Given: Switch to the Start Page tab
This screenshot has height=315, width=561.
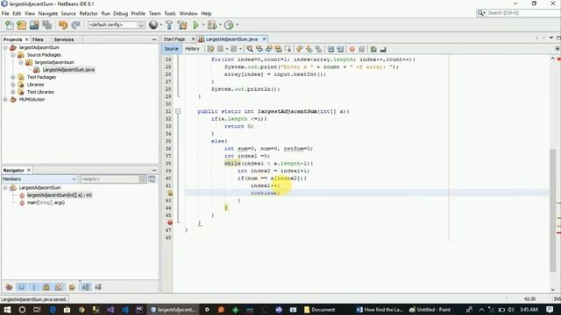Looking at the screenshot, I should click(x=174, y=38).
